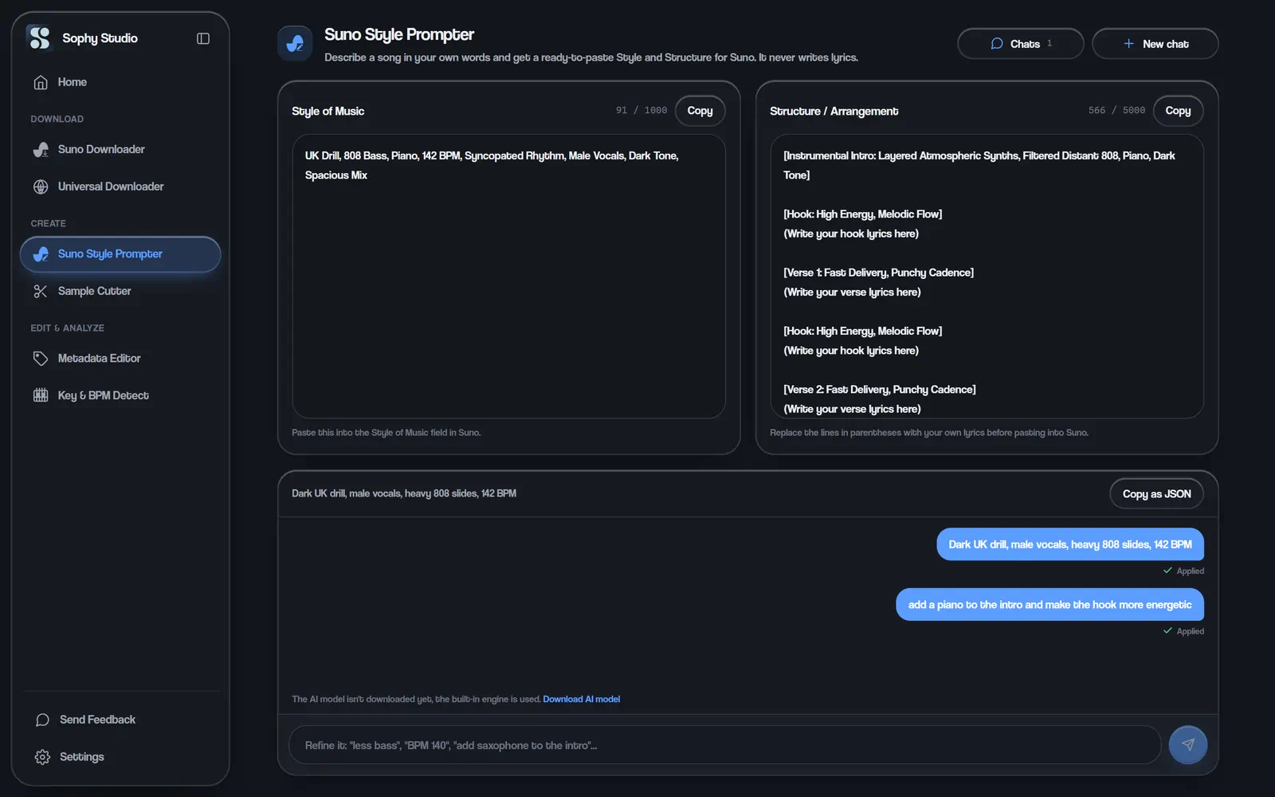The image size is (1275, 797).
Task: Click inside the Style of Music text area
Action: pos(508,277)
